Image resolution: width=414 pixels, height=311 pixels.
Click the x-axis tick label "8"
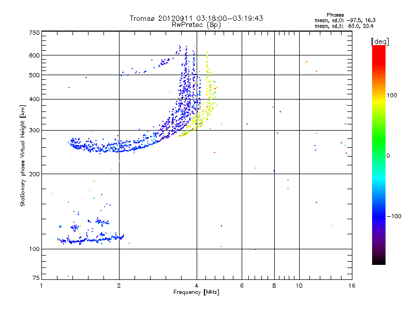pos(274,286)
